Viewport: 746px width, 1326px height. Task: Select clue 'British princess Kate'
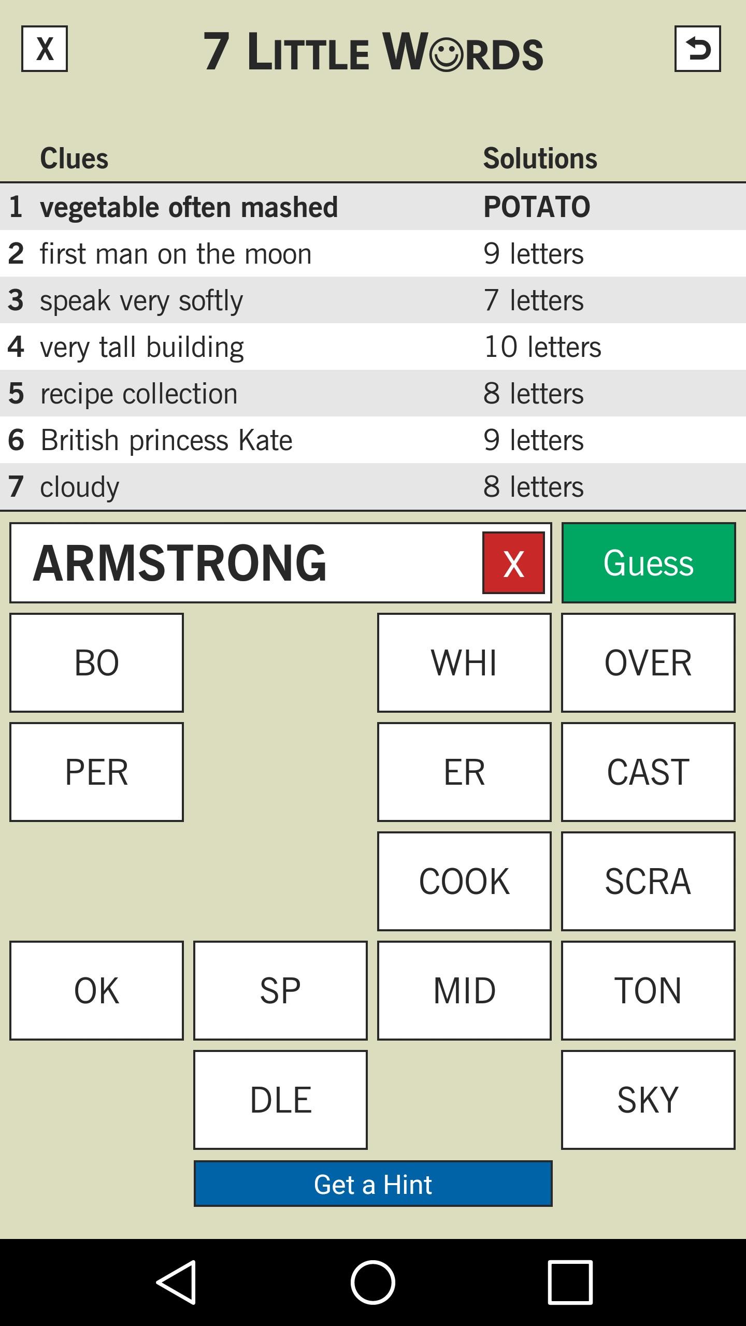click(373, 440)
